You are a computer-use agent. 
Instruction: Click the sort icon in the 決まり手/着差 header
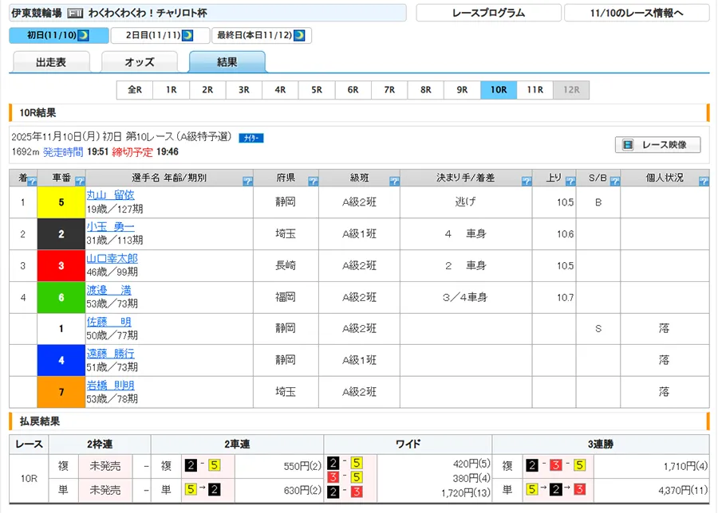pyautogui.click(x=527, y=181)
